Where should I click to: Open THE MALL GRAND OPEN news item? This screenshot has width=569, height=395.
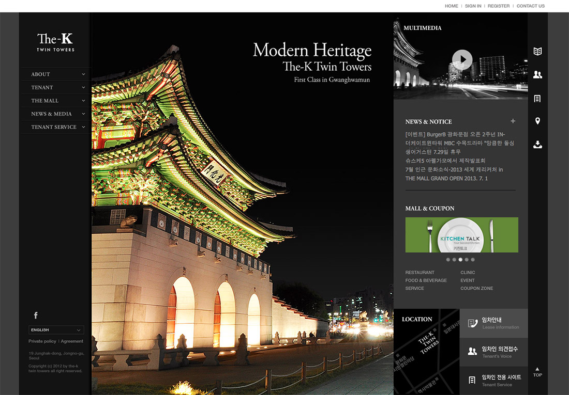pos(447,178)
